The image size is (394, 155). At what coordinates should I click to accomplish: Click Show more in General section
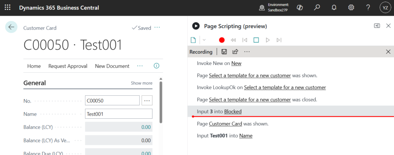pyautogui.click(x=141, y=83)
